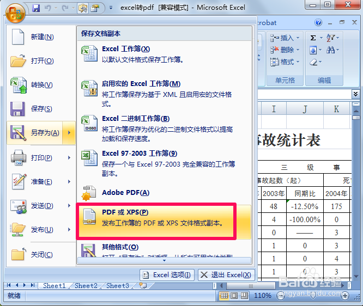
Task: Switch to Page Layout view icon
Action: 234,296
